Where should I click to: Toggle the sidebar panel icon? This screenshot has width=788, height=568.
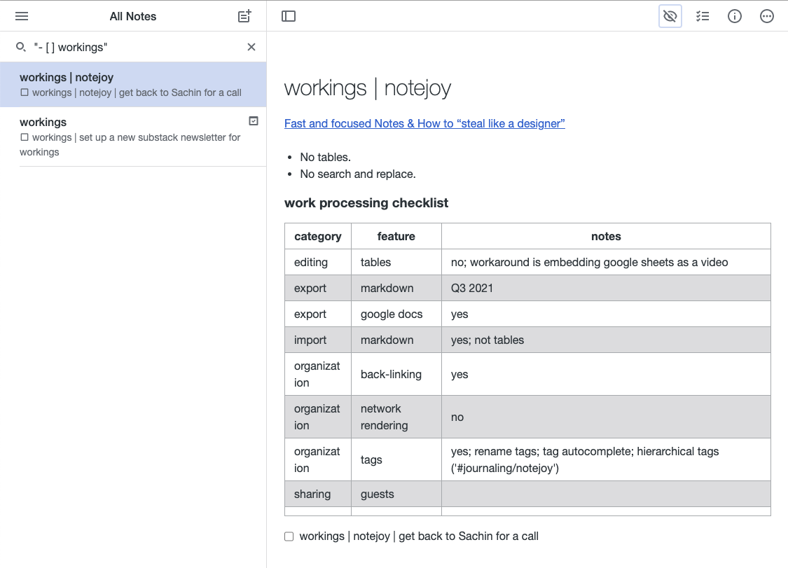289,15
